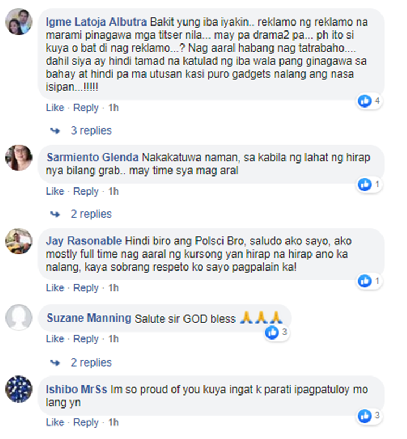The image size is (407, 439).
Task: Click like reaction icon on Jay Rasonable's comment
Action: coord(365,281)
